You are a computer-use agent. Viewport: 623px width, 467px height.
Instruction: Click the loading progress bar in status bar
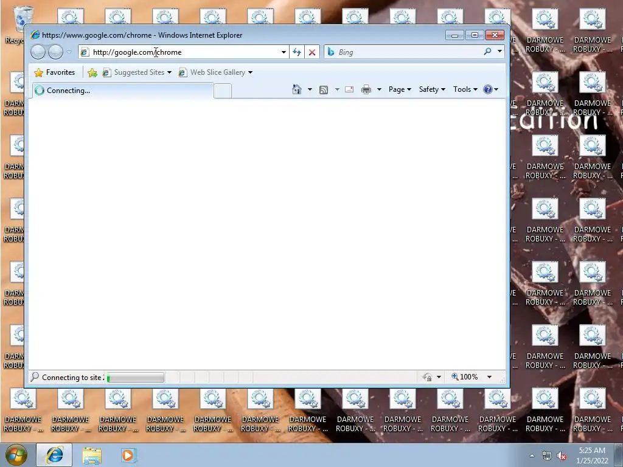pos(136,377)
